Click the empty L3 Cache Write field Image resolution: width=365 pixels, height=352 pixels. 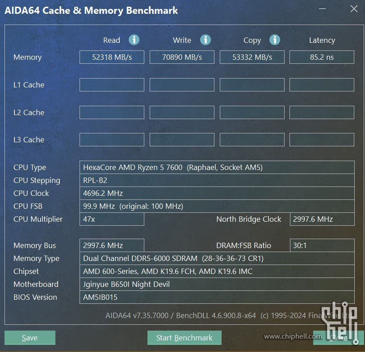pos(182,140)
